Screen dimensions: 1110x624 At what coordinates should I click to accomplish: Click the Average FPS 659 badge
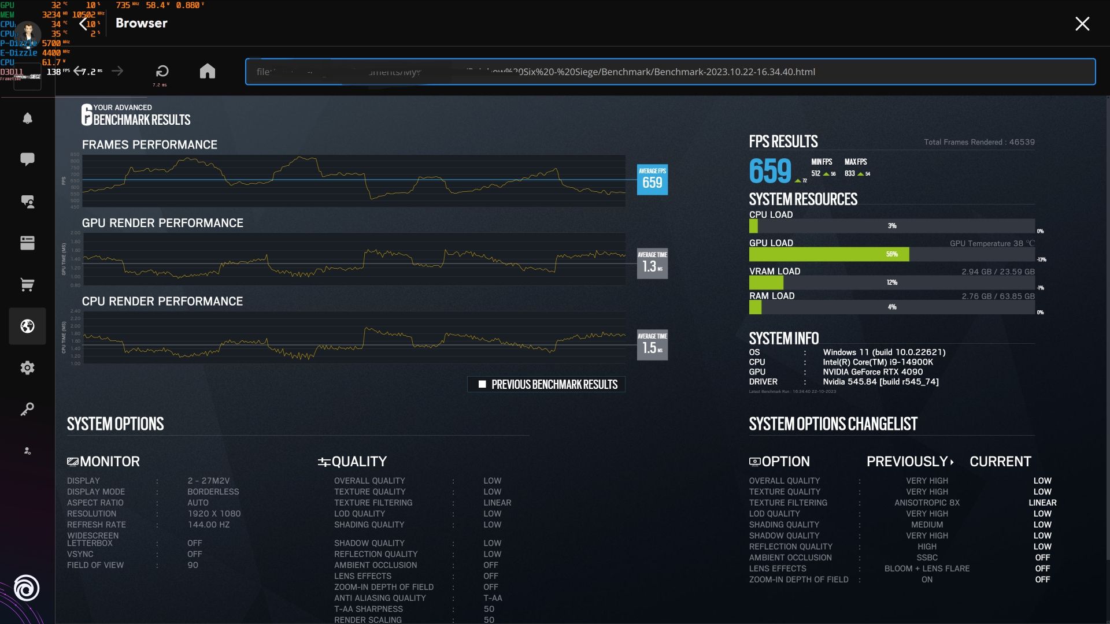[652, 180]
